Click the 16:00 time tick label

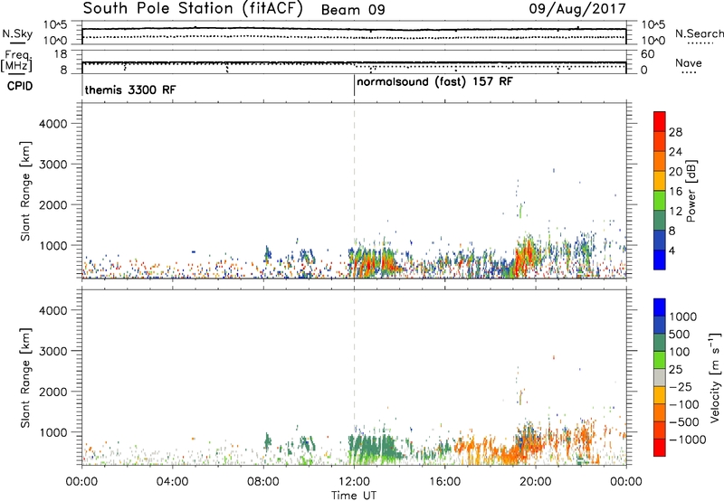[x=444, y=482]
